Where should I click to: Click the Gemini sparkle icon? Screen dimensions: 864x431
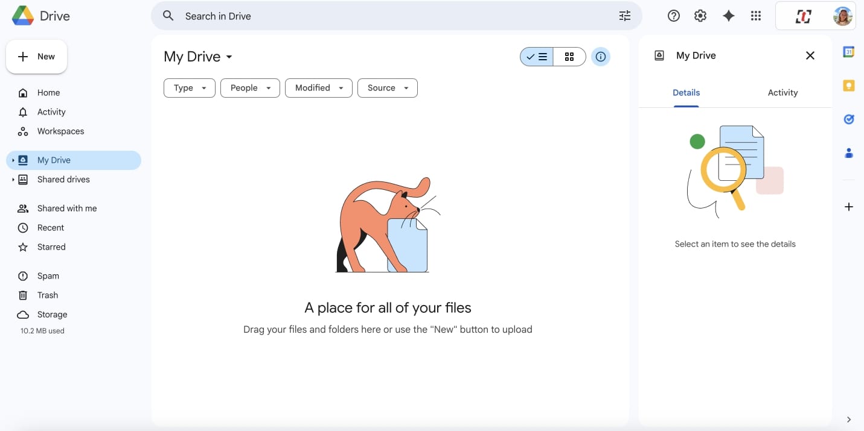tap(729, 16)
